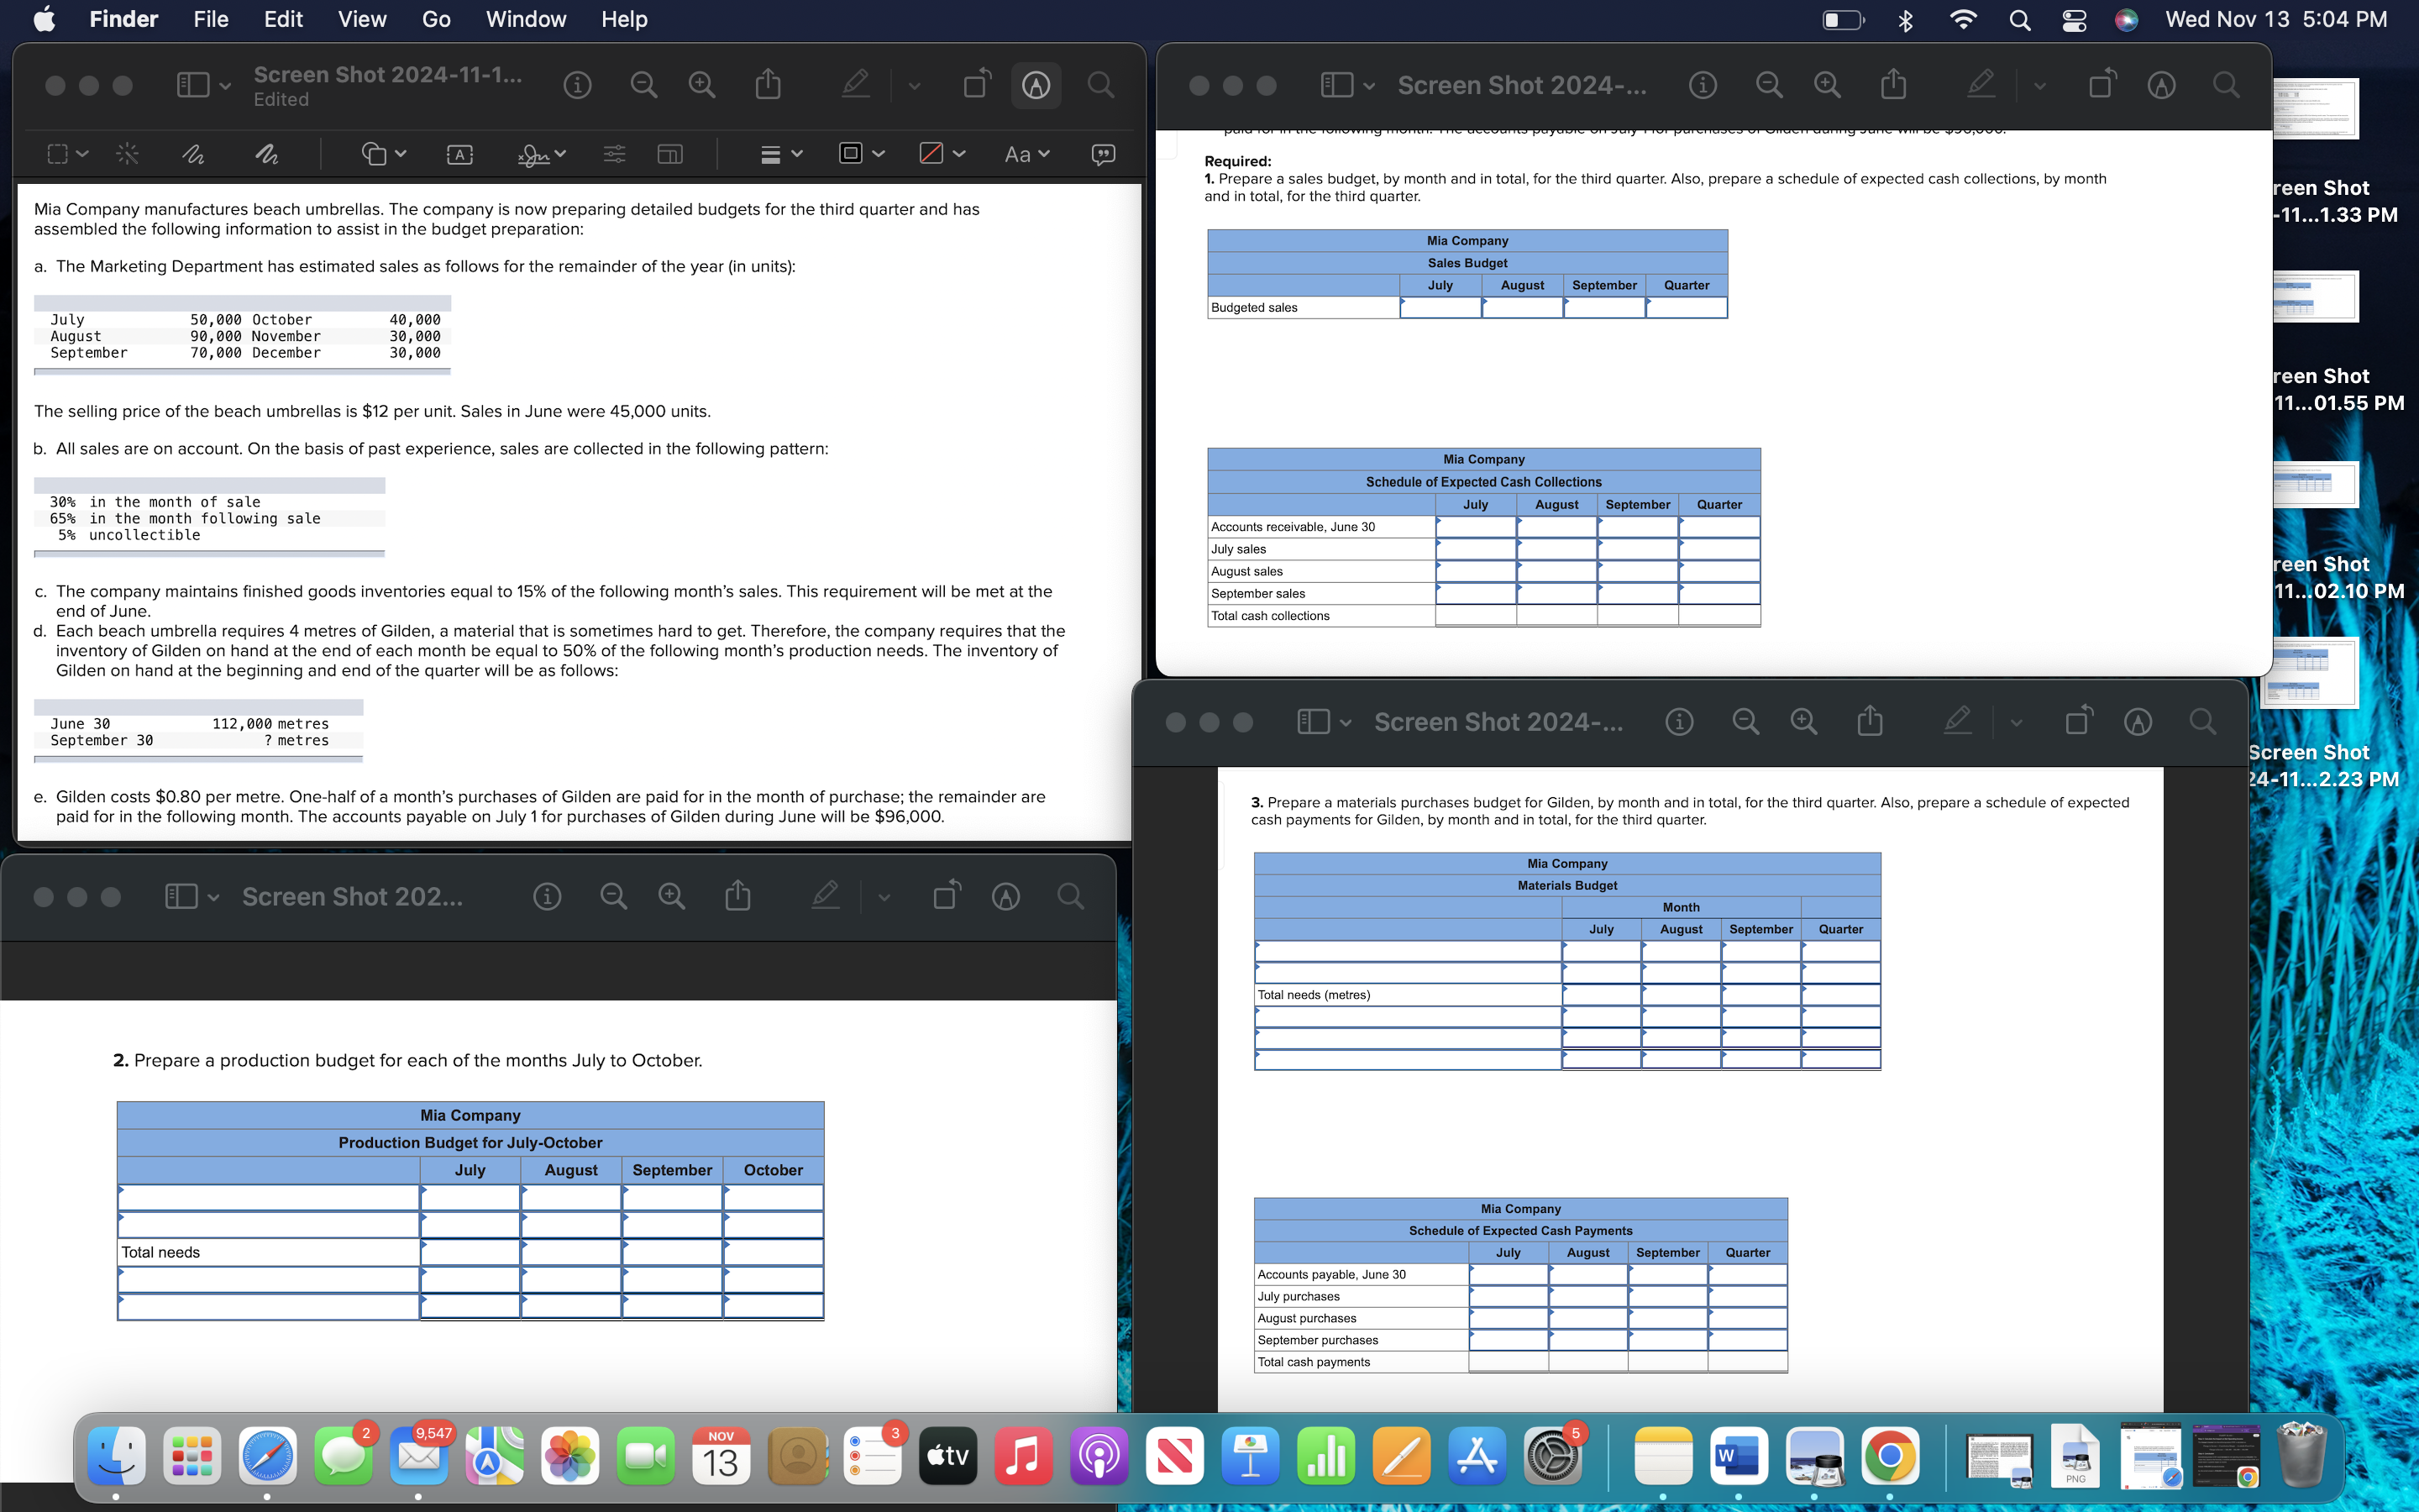This screenshot has height=1512, width=2419.
Task: Select the Draw tool in markup toolbar
Action: (266, 154)
